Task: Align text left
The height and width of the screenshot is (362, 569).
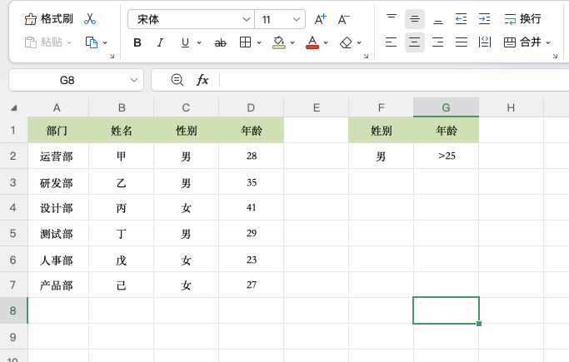Action: coord(392,42)
